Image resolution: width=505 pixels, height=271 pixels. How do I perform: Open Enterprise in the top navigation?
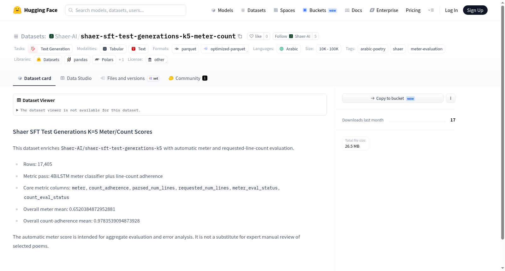tap(384, 10)
